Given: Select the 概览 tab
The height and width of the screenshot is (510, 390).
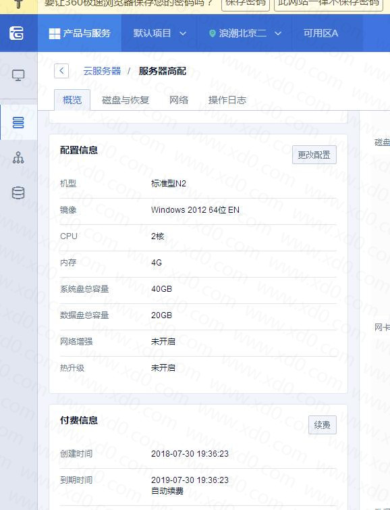Looking at the screenshot, I should [x=72, y=100].
